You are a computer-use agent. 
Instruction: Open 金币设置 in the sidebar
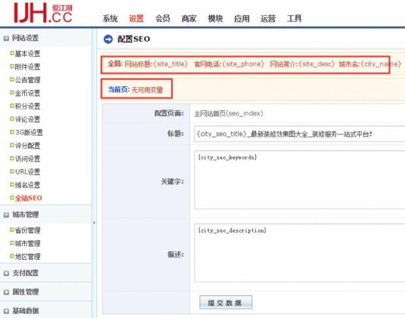click(x=27, y=93)
